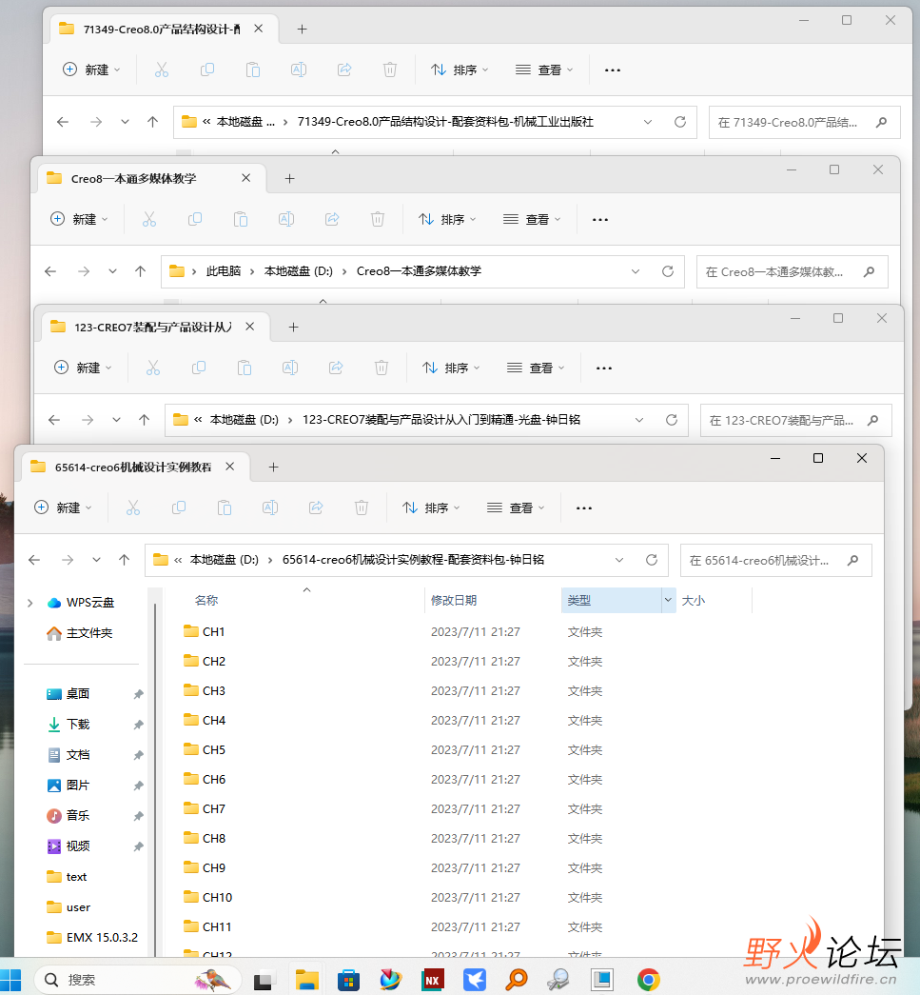Viewport: 920px width, 995px height.
Task: Refresh the 71349-Creo8.0 window view
Action: 680,122
